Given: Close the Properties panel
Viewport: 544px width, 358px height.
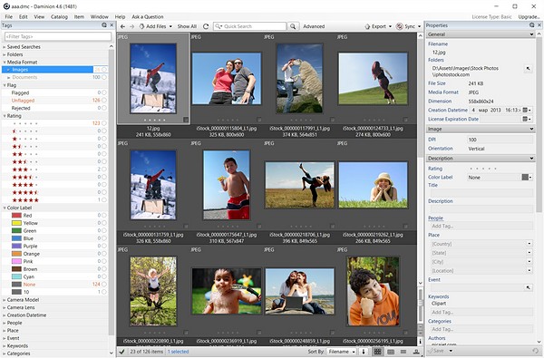Looking at the screenshot, I should pyautogui.click(x=539, y=25).
